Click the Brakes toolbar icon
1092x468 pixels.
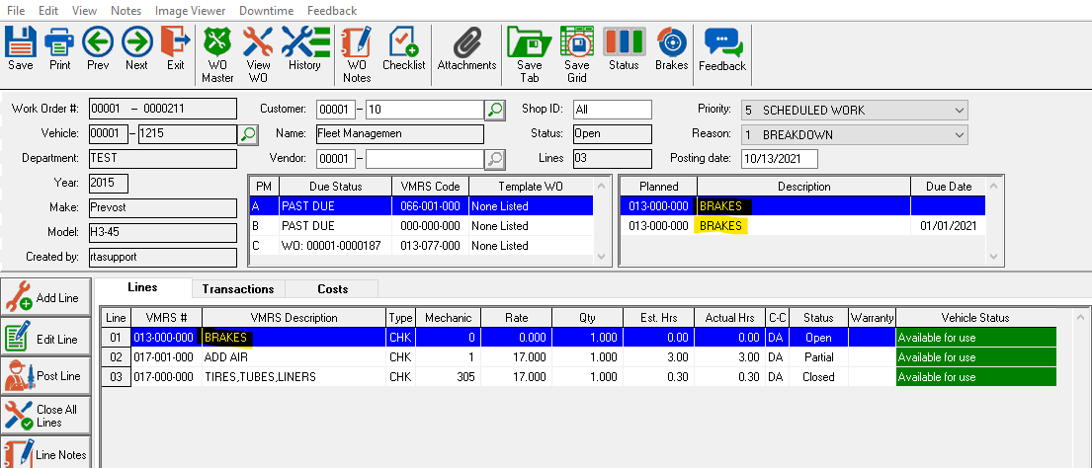[x=671, y=48]
